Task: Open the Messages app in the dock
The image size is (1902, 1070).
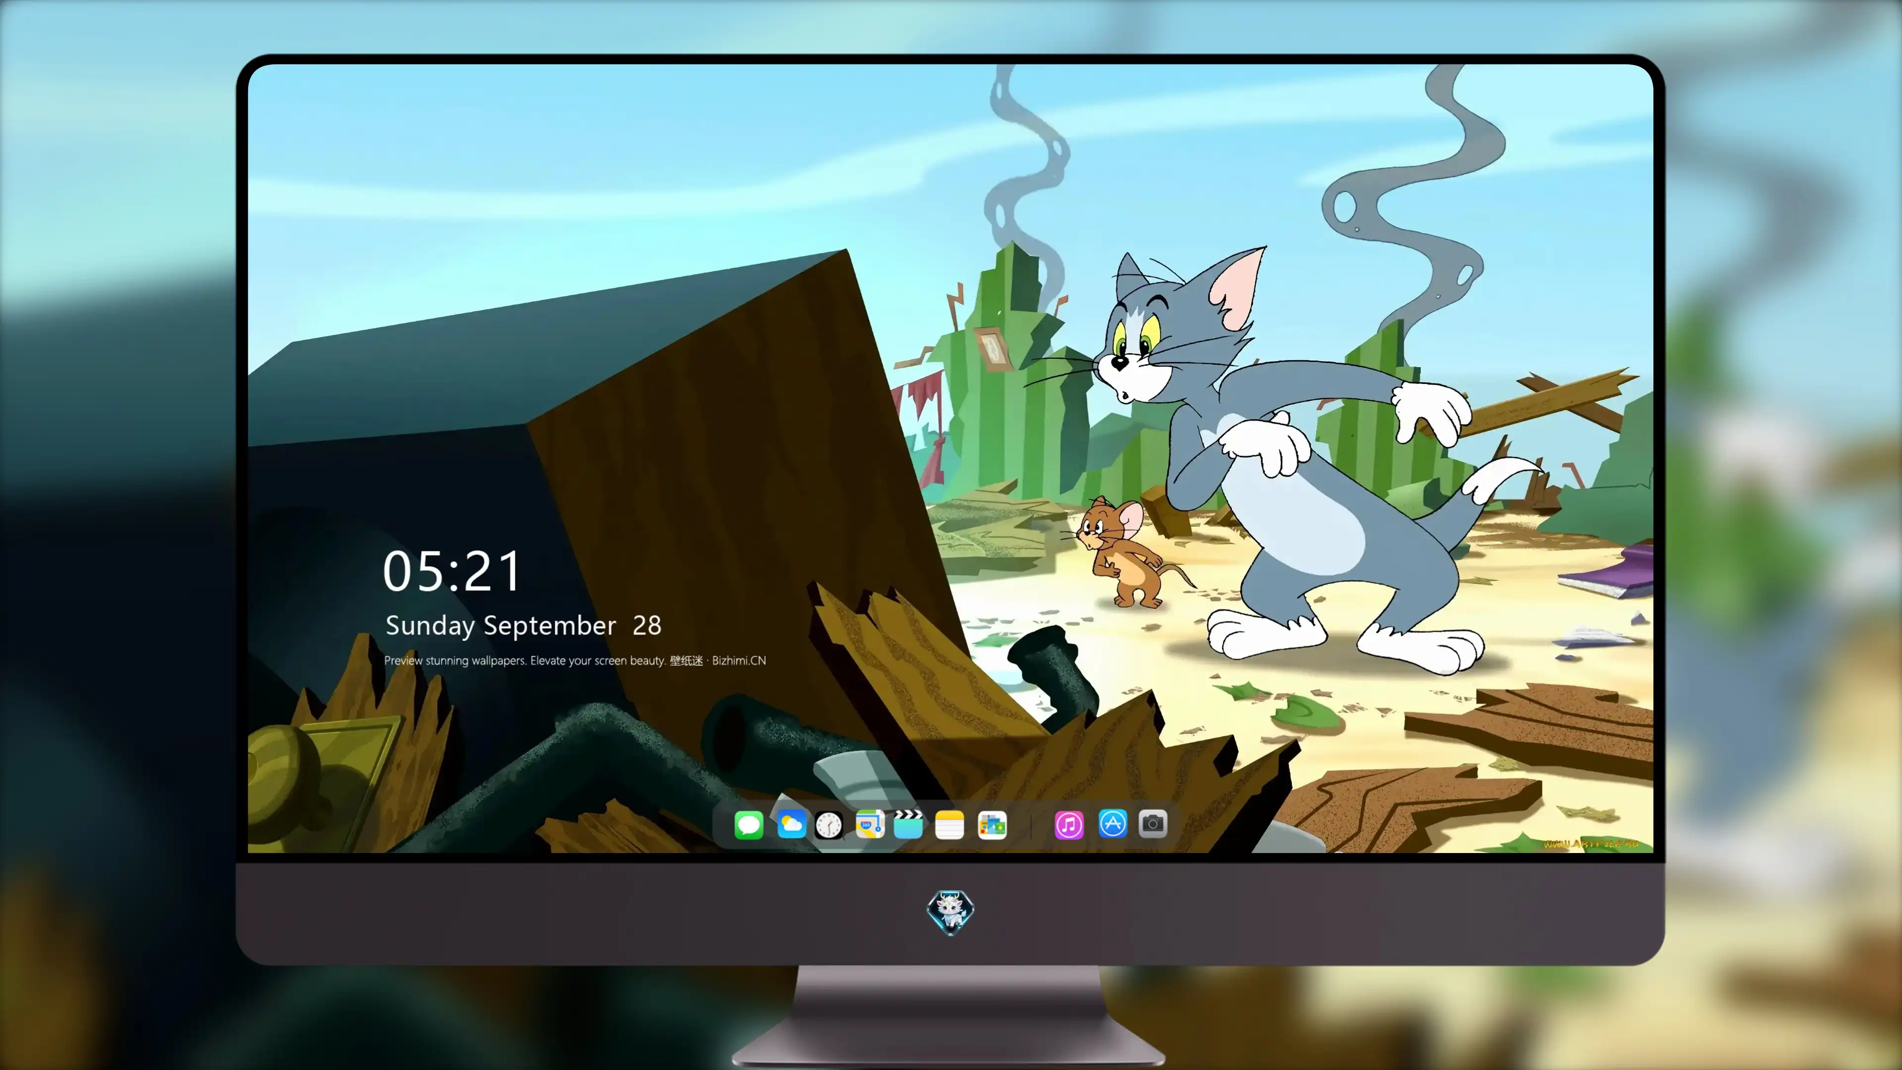Action: [749, 825]
